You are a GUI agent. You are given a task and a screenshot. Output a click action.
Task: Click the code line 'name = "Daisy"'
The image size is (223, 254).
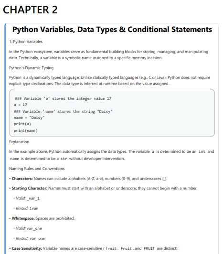pyautogui.click(x=29, y=117)
